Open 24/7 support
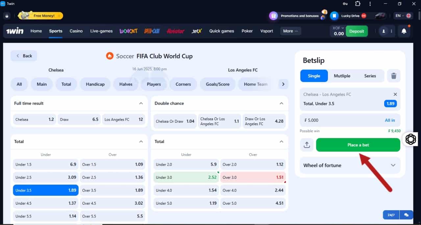This screenshot has height=225, width=421. (391, 215)
